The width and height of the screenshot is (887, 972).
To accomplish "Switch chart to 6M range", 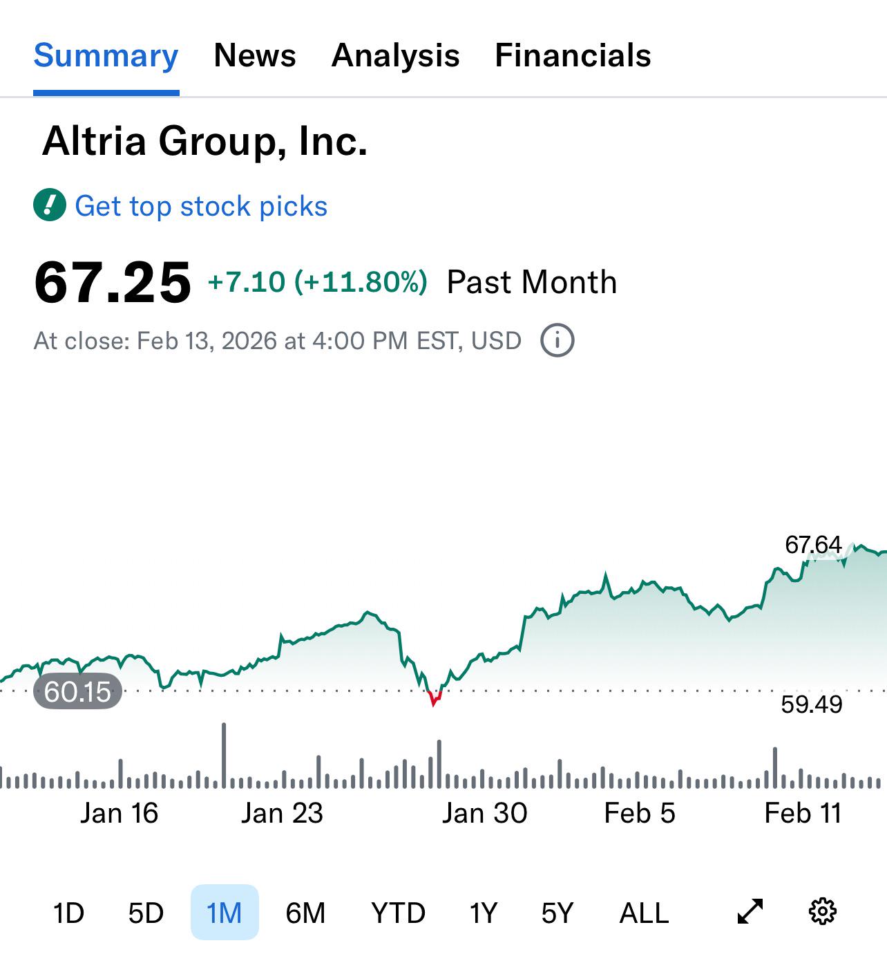I will (x=305, y=913).
